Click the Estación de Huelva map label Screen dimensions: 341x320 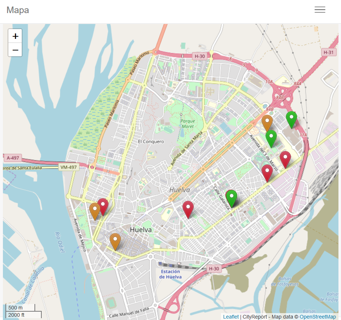(170, 274)
